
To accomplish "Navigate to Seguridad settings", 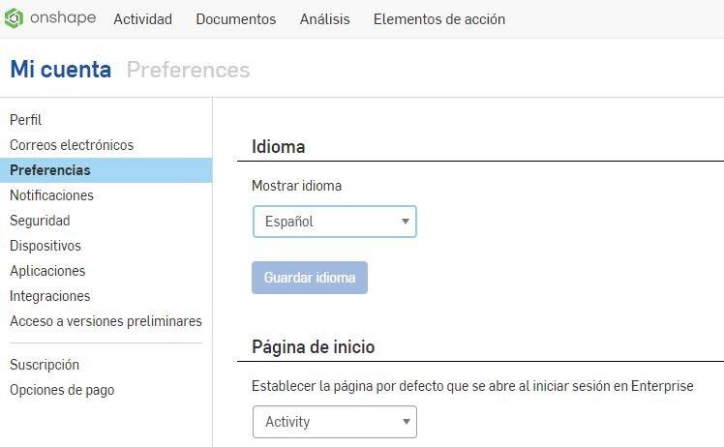I will coord(40,221).
